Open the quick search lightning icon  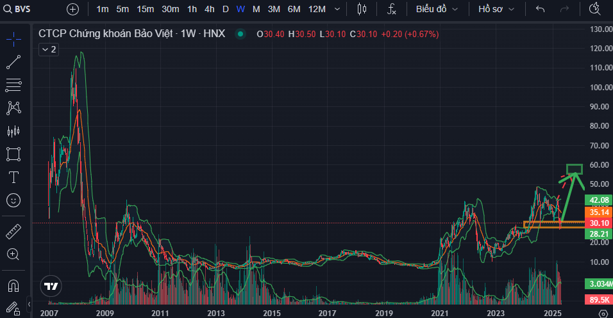[594, 9]
